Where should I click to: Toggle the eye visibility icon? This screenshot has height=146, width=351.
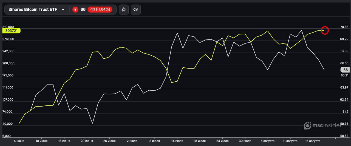[x=136, y=10]
